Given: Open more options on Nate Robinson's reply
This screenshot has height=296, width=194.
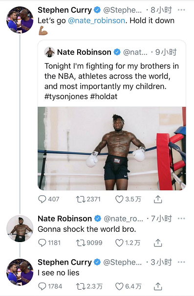Looking at the screenshot, I should pos(181,219).
